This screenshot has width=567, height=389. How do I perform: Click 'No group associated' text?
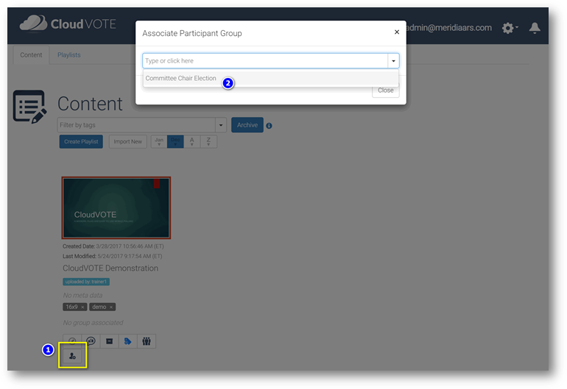tap(93, 323)
